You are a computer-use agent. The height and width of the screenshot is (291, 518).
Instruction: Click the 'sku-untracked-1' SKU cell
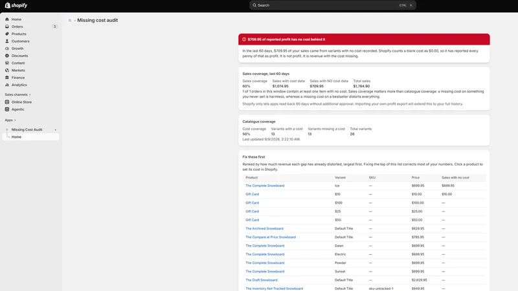[x=381, y=288]
